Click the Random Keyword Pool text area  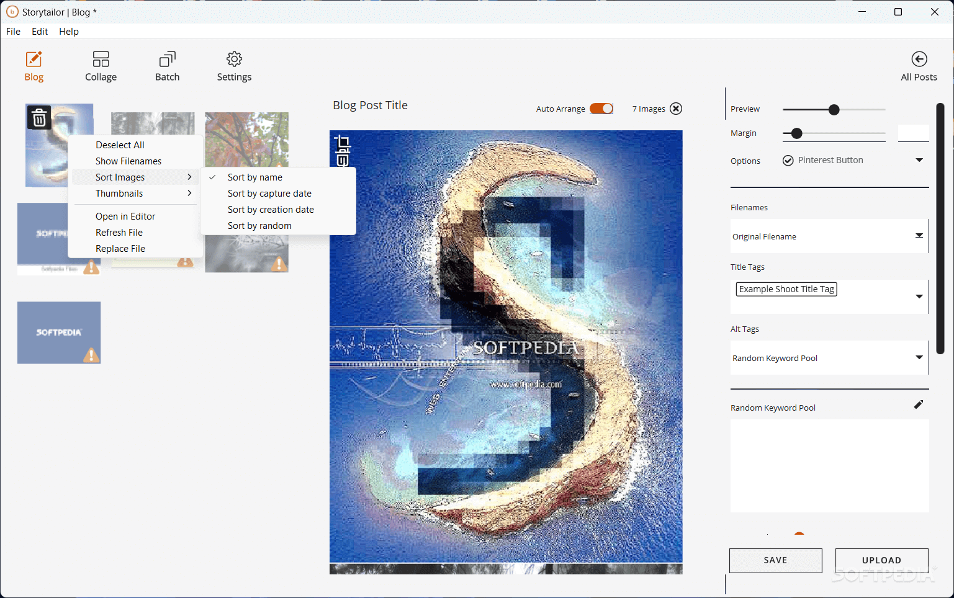pyautogui.click(x=829, y=466)
